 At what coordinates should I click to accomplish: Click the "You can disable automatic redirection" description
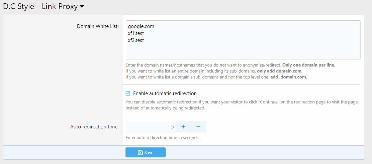(x=242, y=102)
